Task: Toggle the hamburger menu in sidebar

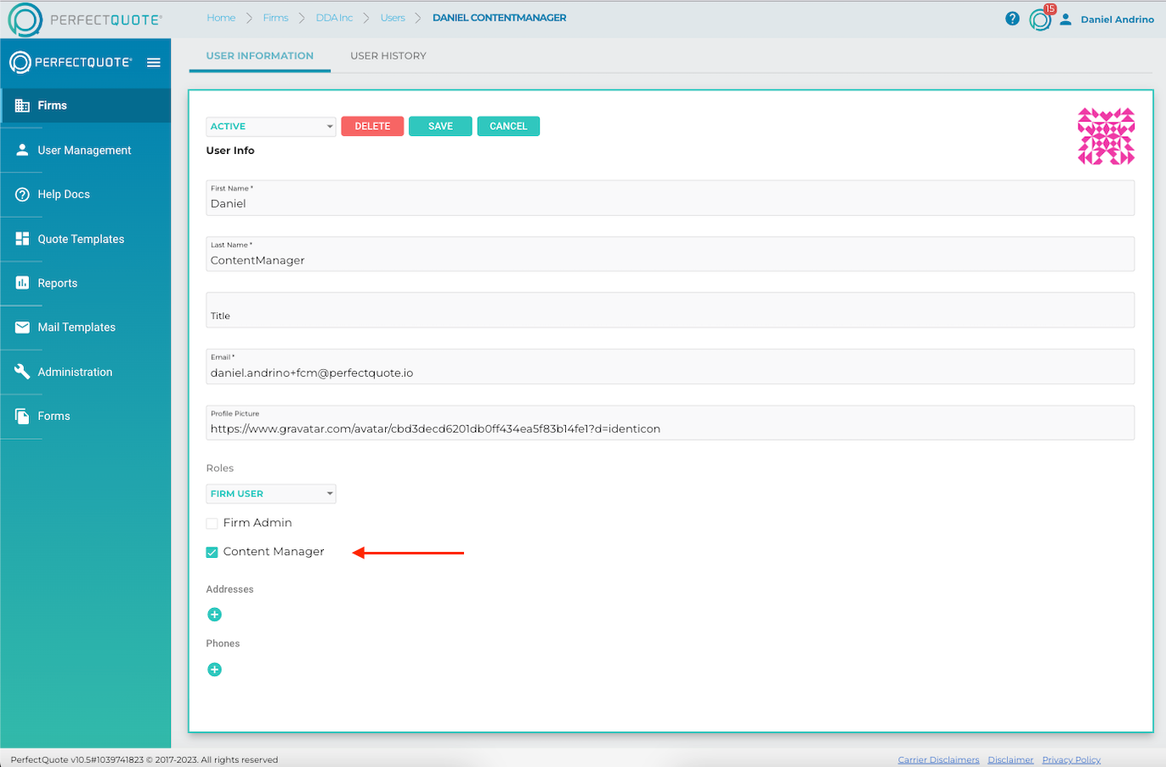Action: pyautogui.click(x=154, y=62)
